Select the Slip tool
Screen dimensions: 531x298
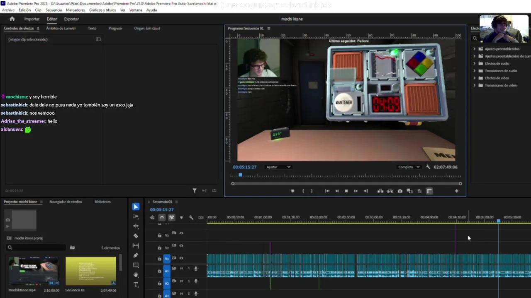coord(136,245)
